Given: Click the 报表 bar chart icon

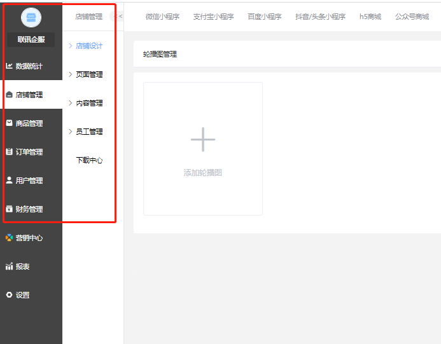Looking at the screenshot, I should click(x=9, y=266).
